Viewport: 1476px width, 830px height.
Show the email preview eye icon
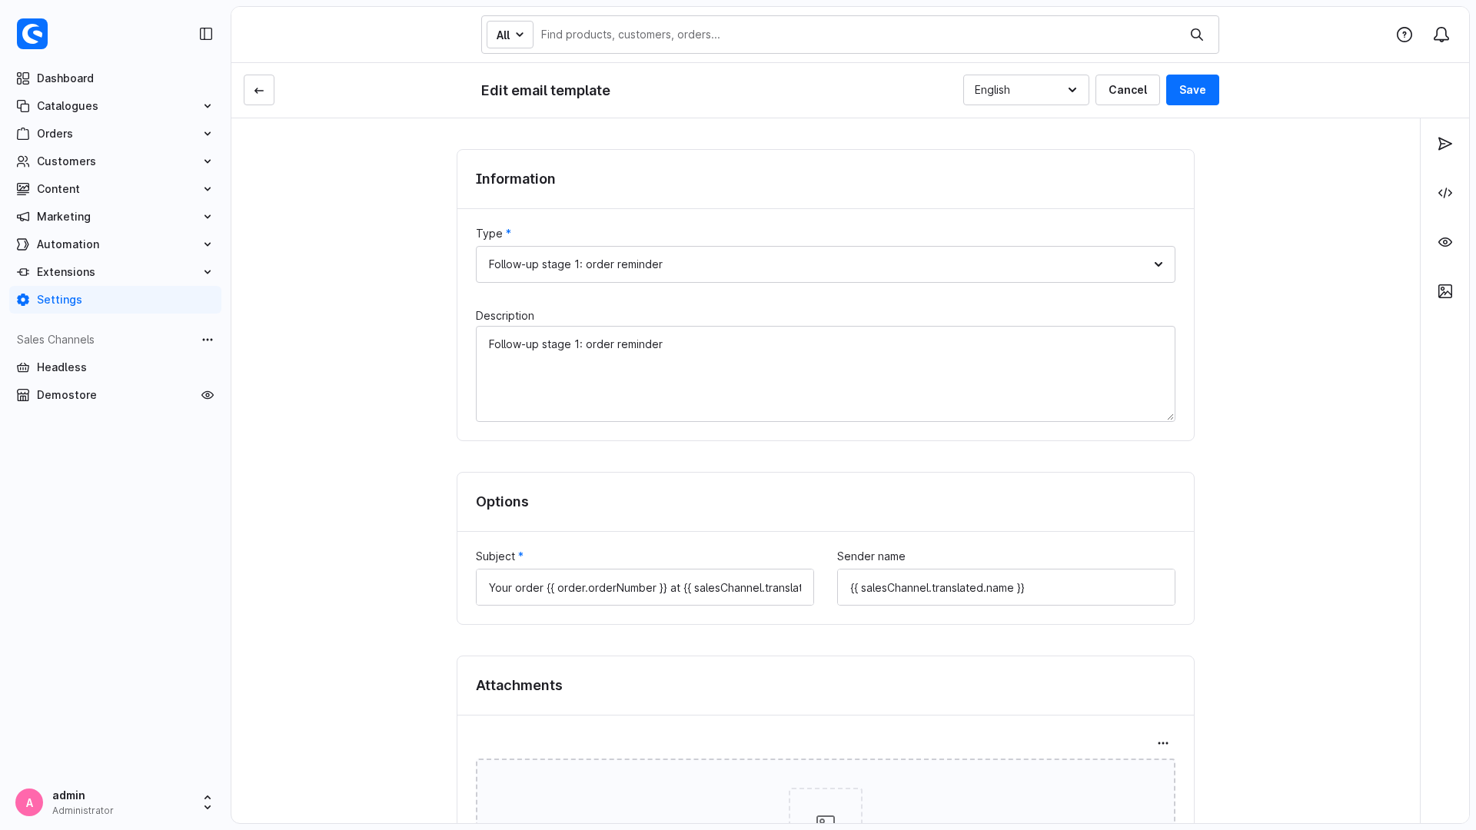click(1445, 242)
